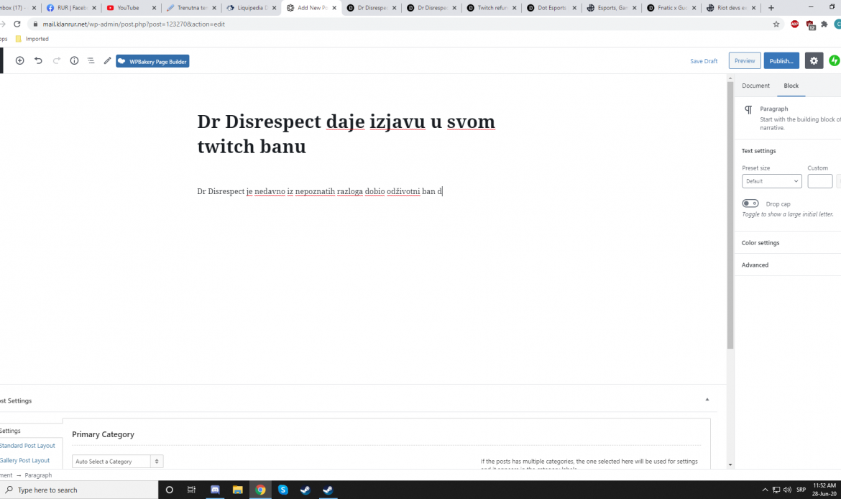This screenshot has height=499, width=841.
Task: Open block navigation list icon
Action: point(91,61)
